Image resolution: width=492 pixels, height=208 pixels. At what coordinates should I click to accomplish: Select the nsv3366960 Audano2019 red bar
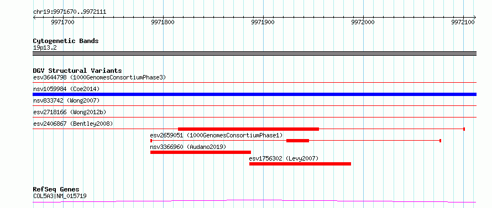201,152
